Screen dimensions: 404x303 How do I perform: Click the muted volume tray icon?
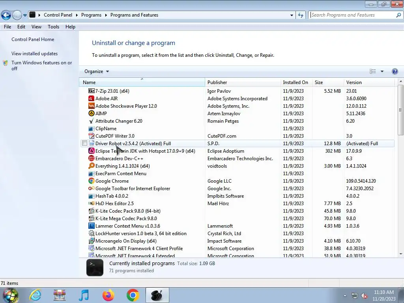coord(364,296)
